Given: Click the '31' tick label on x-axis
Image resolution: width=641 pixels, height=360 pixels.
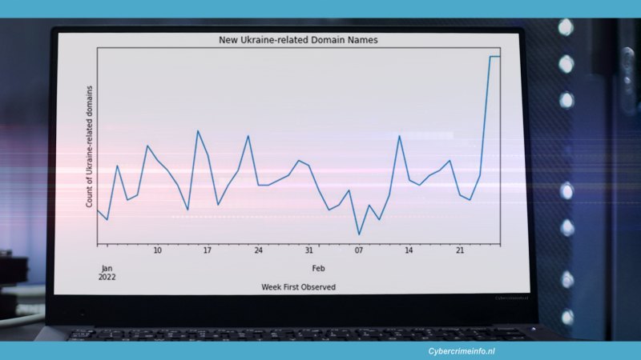Looking at the screenshot, I should 308,250.
